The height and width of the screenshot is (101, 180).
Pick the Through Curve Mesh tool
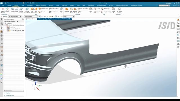27,10
